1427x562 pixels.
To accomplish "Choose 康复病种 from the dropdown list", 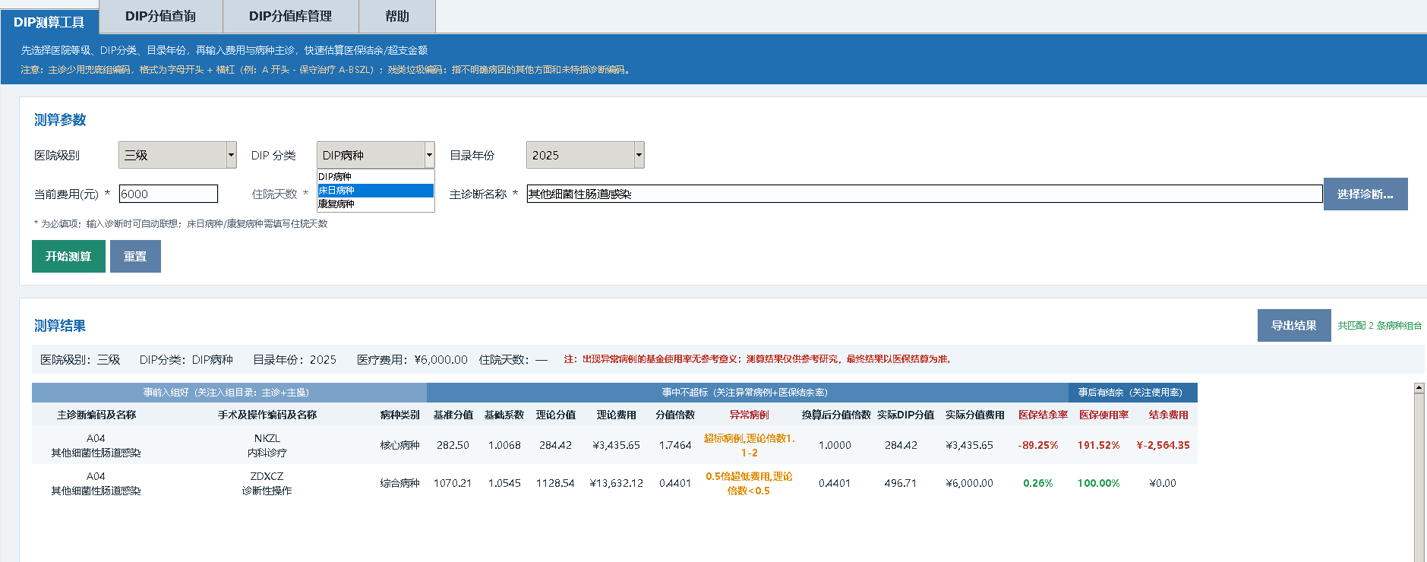I will tap(375, 204).
